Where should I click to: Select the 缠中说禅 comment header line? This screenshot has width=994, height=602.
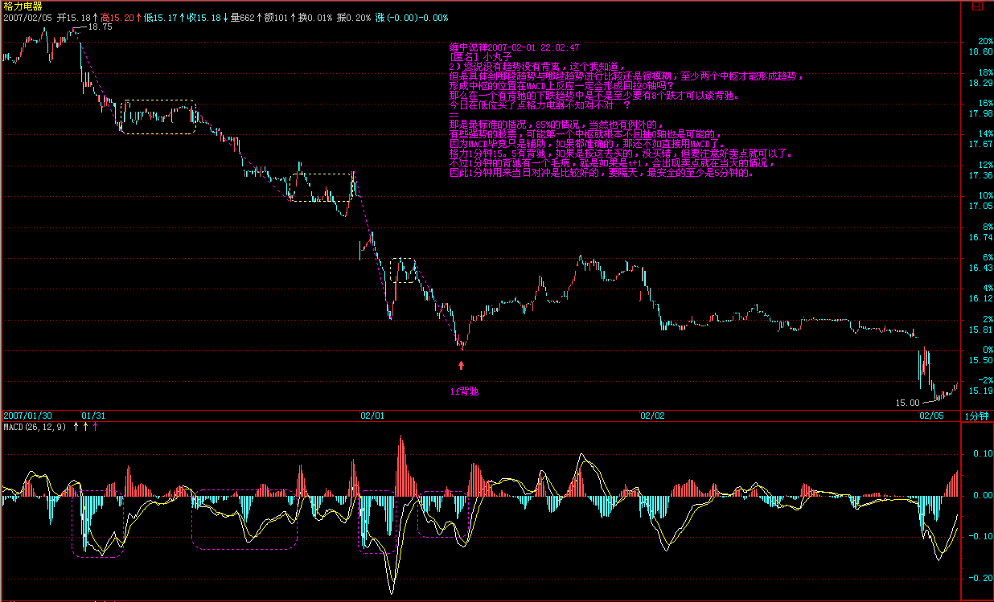tap(515, 47)
